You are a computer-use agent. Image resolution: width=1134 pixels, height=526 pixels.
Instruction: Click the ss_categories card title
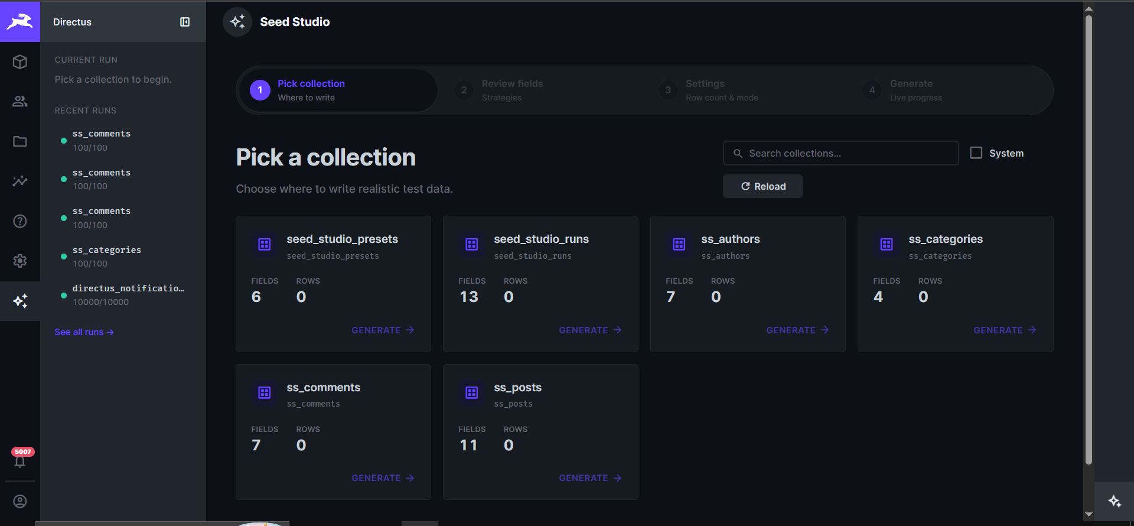[x=946, y=239]
